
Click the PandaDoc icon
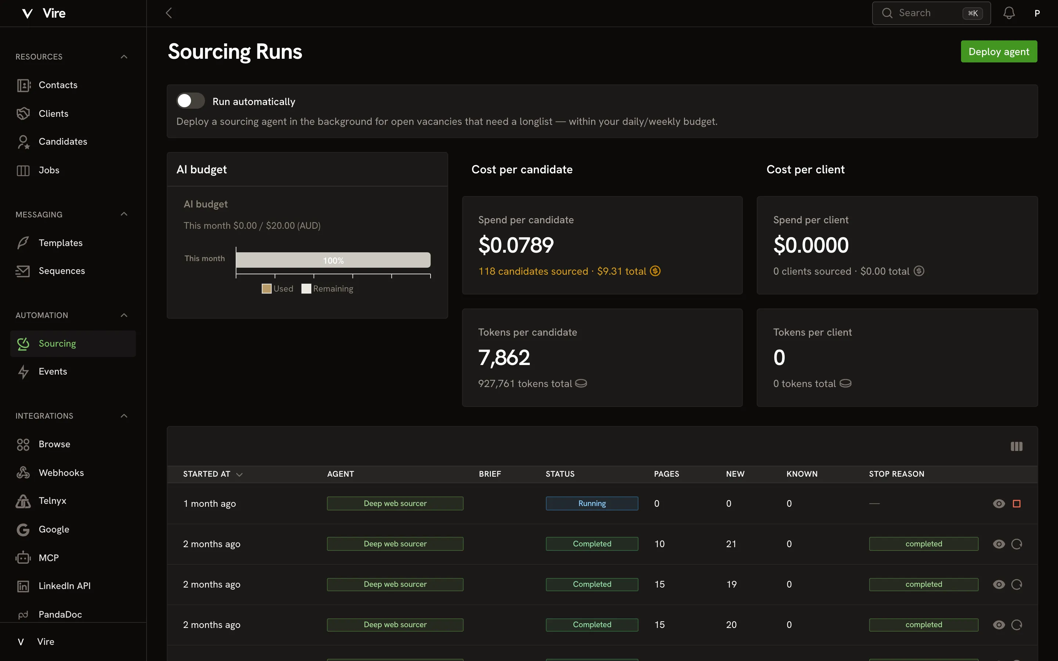[23, 615]
